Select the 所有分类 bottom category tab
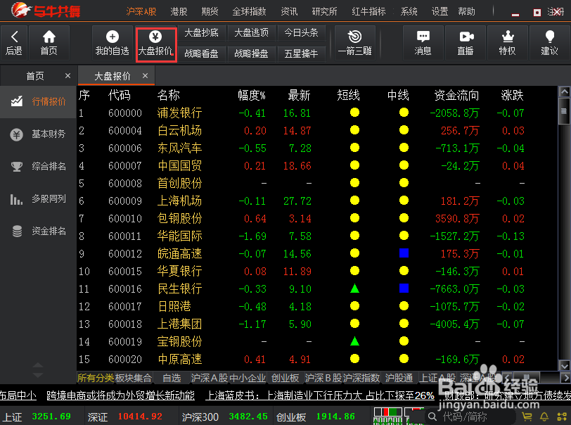This screenshot has height=425, width=571. tap(96, 378)
